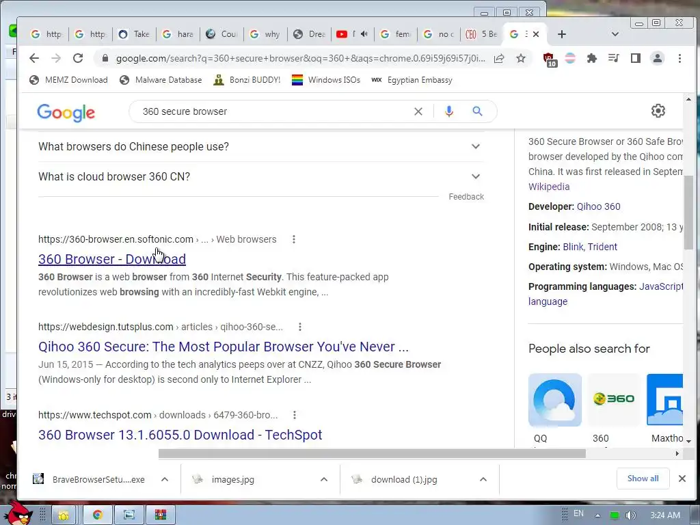Viewport: 700px width, 525px height.
Task: Open media controls icon in toolbar
Action: [x=614, y=58]
